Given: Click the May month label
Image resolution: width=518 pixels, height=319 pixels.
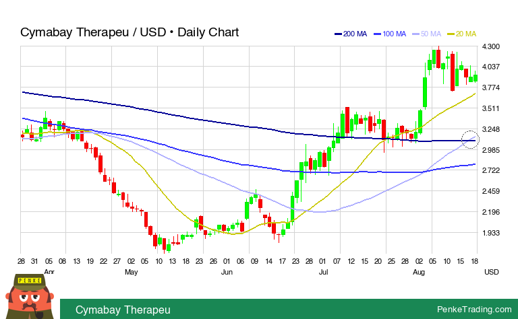Looking at the screenshot, I should [x=131, y=272].
